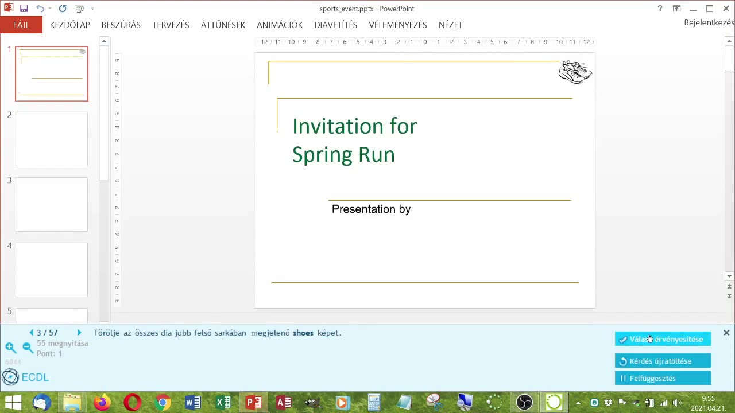The image size is (735, 413).
Task: Launch Opera from the taskbar
Action: pos(132,402)
